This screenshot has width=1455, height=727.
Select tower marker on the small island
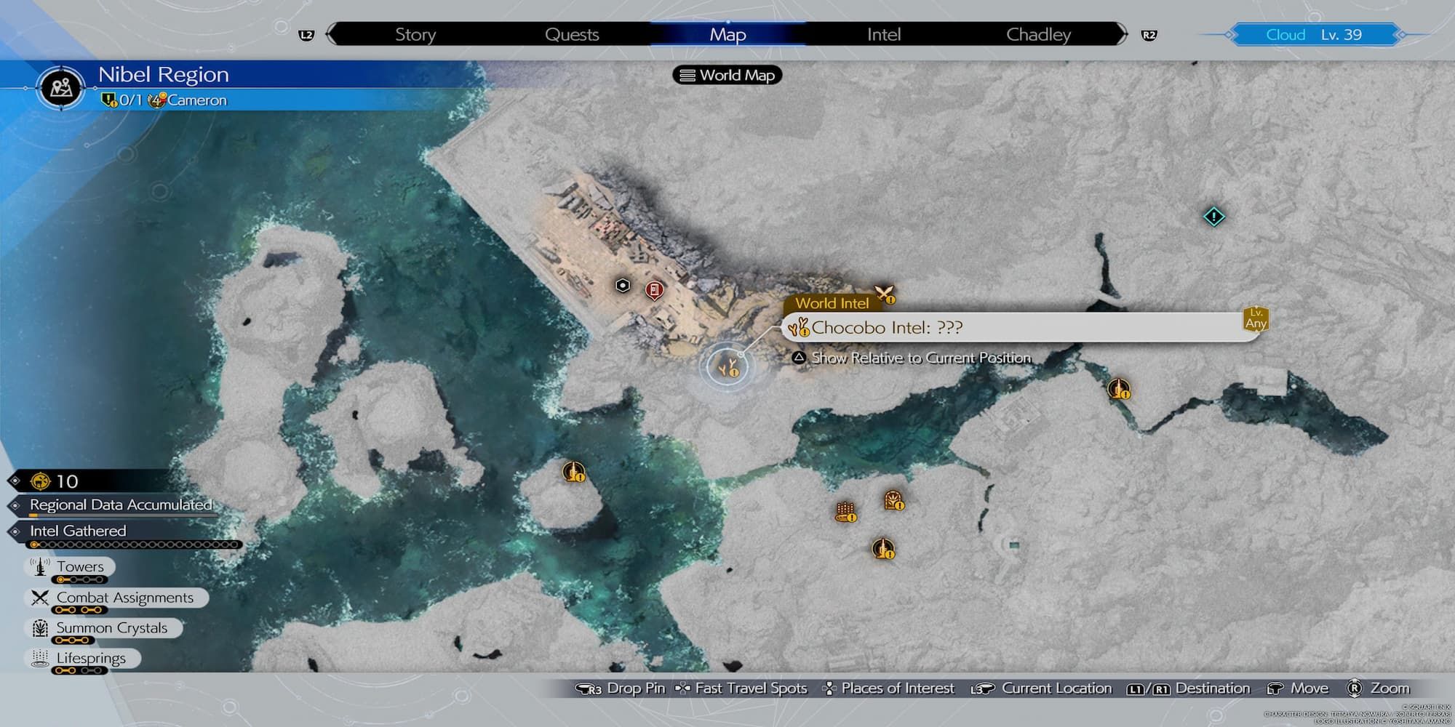pyautogui.click(x=574, y=472)
